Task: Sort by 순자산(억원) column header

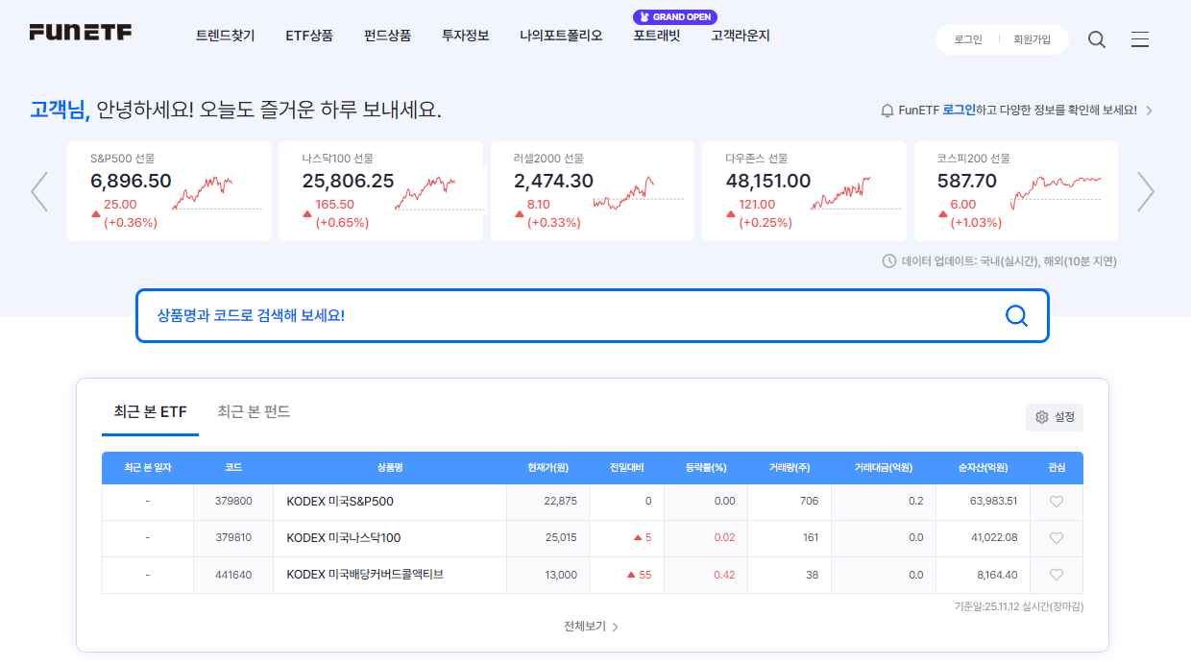Action: [x=984, y=468]
